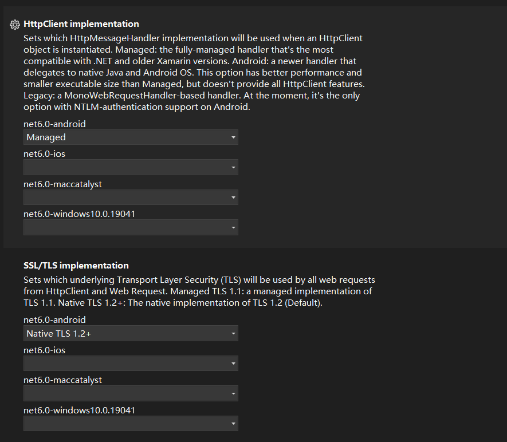The image size is (507, 442).
Task: Click the dropdown arrow for net6.0-maccatalyst SSL/TLS setting
Action: 233,393
